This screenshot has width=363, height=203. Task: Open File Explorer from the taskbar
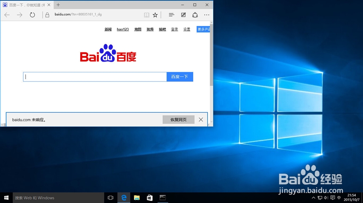pyautogui.click(x=137, y=198)
